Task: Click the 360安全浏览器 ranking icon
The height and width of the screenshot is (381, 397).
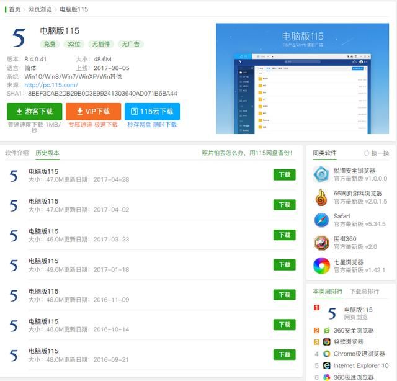Action: [327, 330]
